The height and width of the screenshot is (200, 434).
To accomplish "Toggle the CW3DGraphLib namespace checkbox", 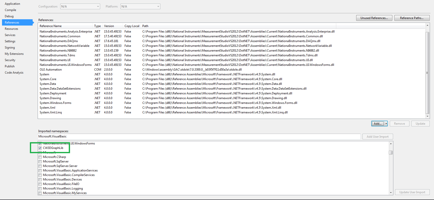I will coord(40,148).
